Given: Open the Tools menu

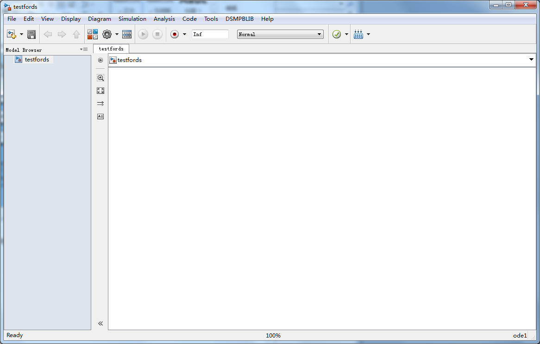Looking at the screenshot, I should tap(211, 19).
